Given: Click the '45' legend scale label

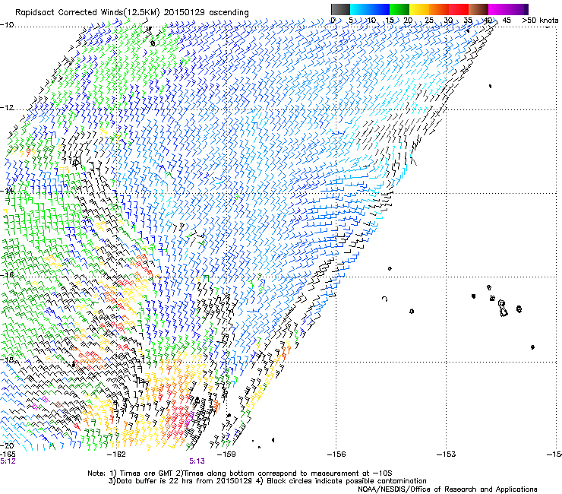Looking at the screenshot, I should pos(507,21).
